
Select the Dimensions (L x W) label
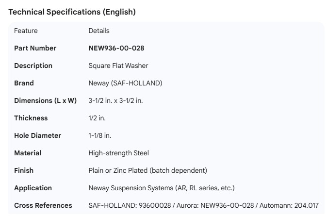[x=45, y=100]
